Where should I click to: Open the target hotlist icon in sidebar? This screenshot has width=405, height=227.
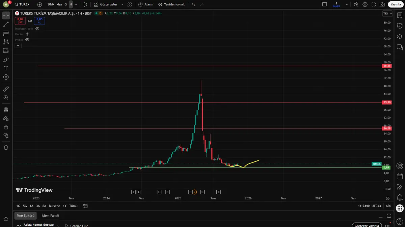400,166
